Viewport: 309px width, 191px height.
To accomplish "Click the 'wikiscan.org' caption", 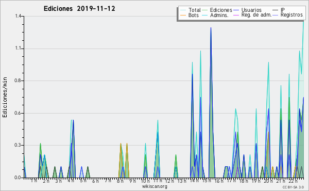I will pos(154,186).
